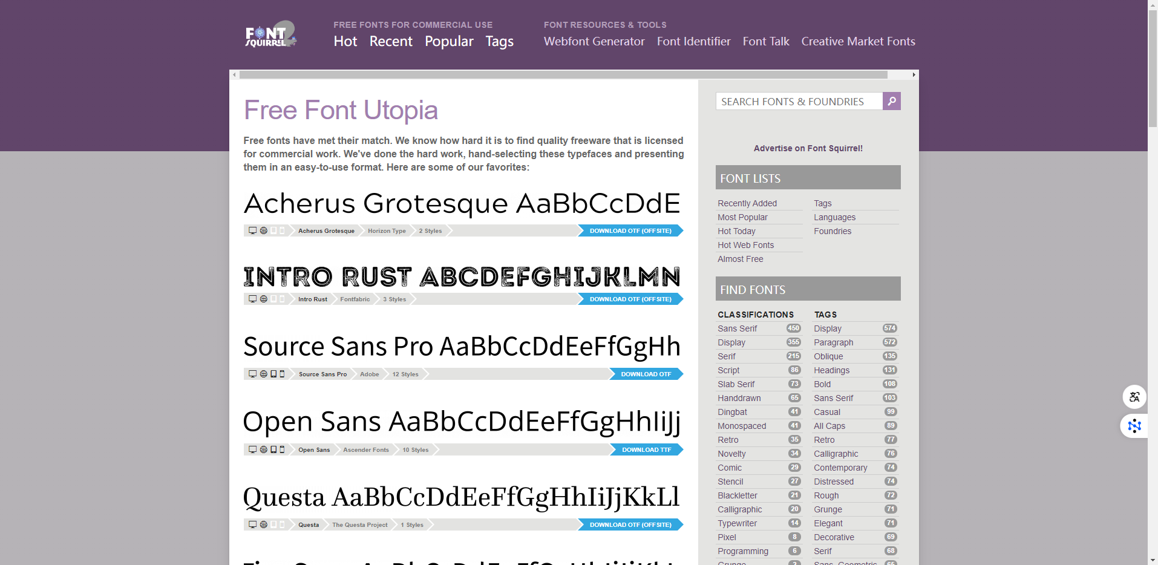Viewport: 1158px width, 565px height.
Task: Click Advertise on Font Squirrel link
Action: [x=808, y=148]
